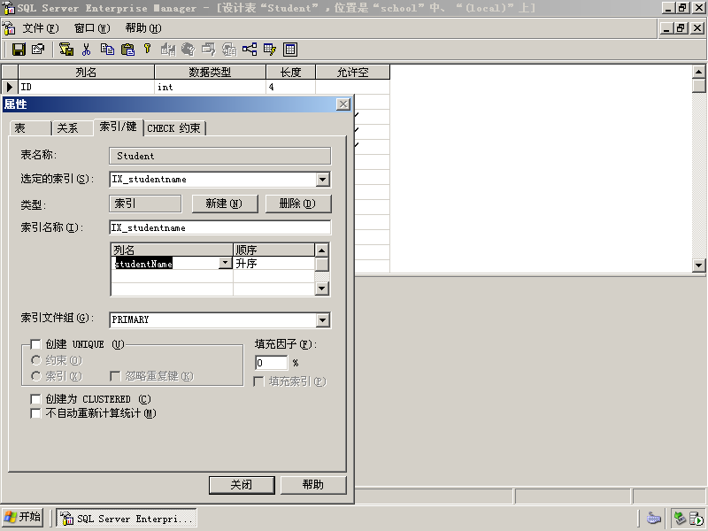This screenshot has width=708, height=531.
Task: Click the 新建 button
Action: (x=225, y=204)
